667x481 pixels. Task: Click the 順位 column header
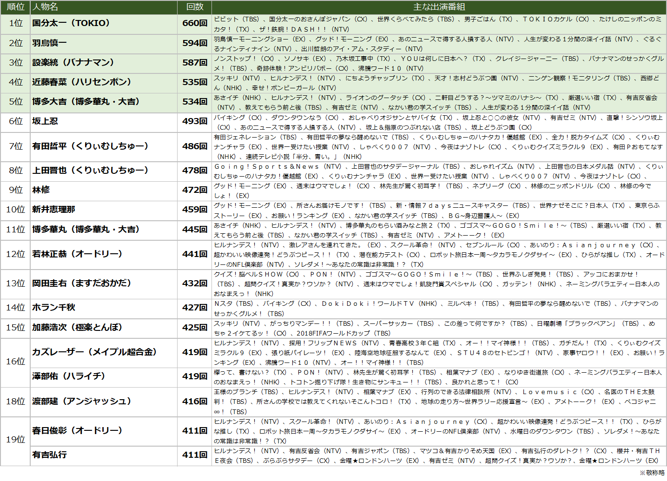pyautogui.click(x=15, y=7)
